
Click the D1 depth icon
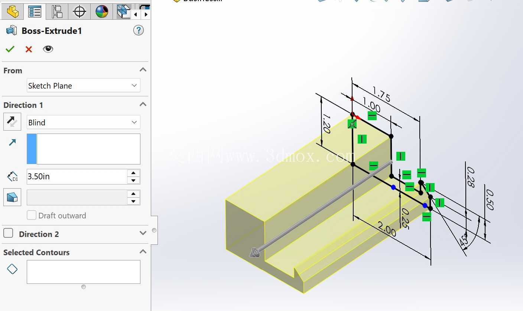tap(13, 176)
